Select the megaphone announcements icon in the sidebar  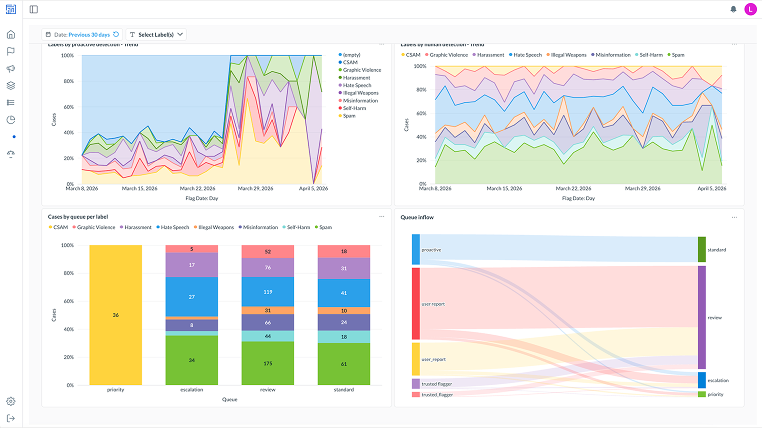coord(10,68)
